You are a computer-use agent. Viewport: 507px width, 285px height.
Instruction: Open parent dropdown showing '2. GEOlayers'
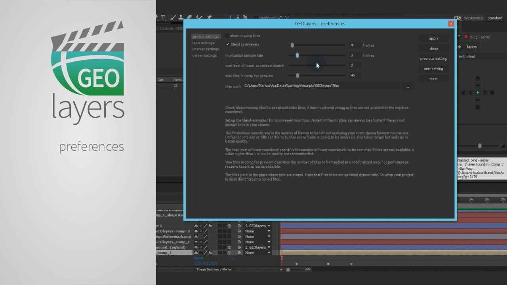point(258,247)
